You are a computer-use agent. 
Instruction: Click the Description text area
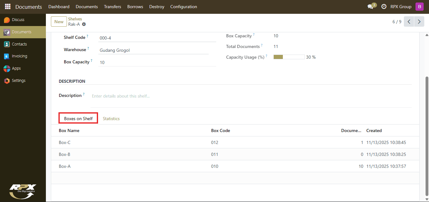(251, 99)
